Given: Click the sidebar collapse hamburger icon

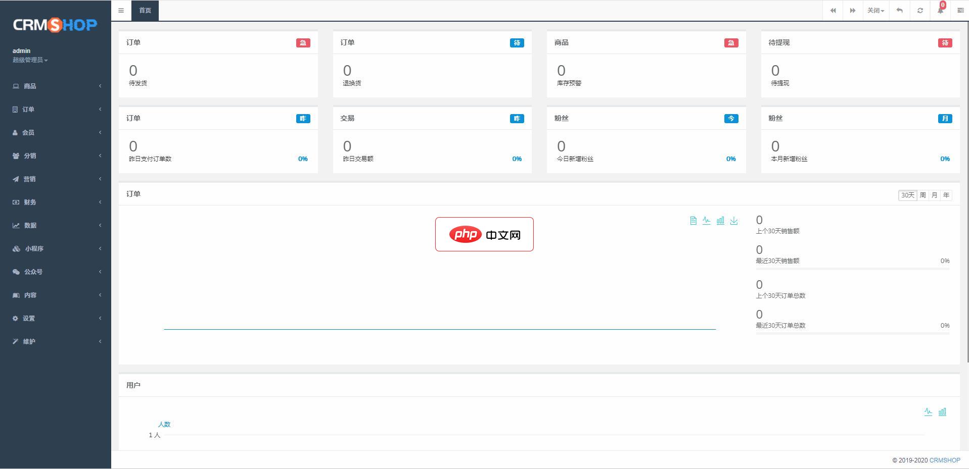Looking at the screenshot, I should [x=121, y=11].
